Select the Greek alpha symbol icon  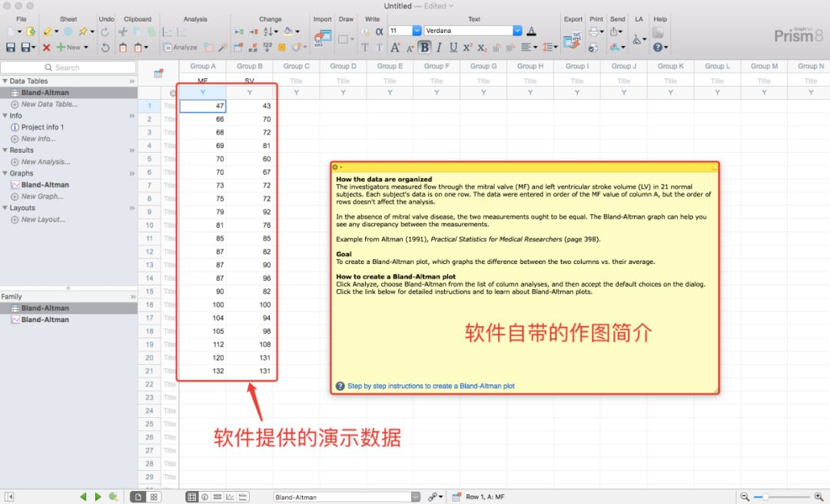pyautogui.click(x=378, y=31)
